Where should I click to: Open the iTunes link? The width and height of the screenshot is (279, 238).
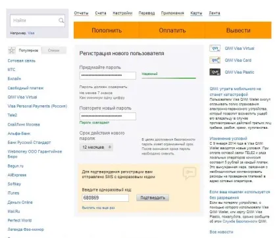(x=13, y=193)
